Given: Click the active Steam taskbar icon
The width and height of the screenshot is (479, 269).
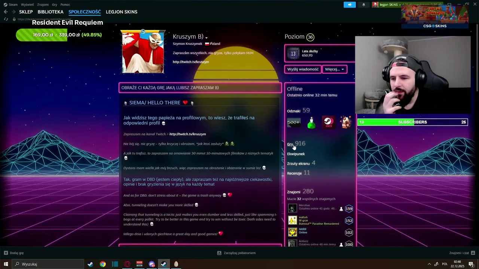Looking at the screenshot, I should tap(164, 264).
